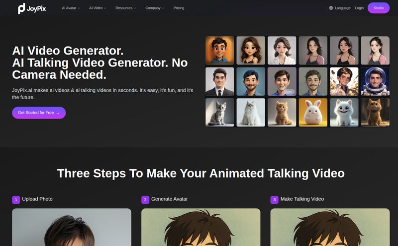Click the Upload Photo example image
The height and width of the screenshot is (246, 398).
[72, 227]
